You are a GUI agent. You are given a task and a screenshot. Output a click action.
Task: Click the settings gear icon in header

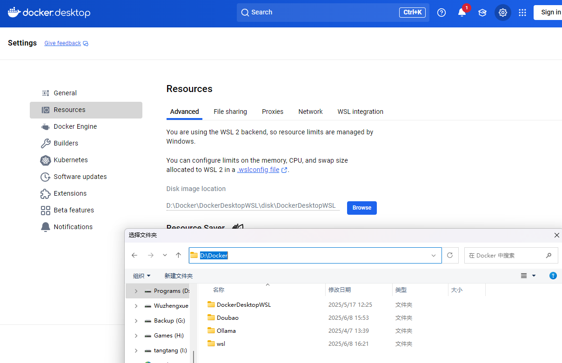pyautogui.click(x=503, y=13)
